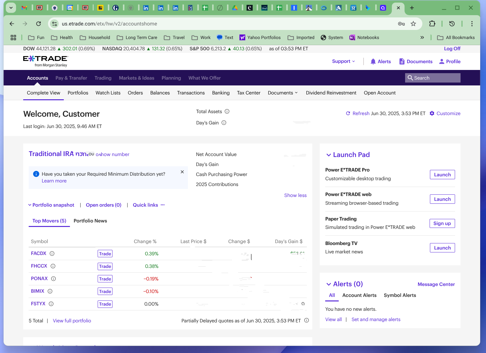486x353 pixels.
Task: Open the Dividend Reinvestment tab
Action: pyautogui.click(x=331, y=93)
